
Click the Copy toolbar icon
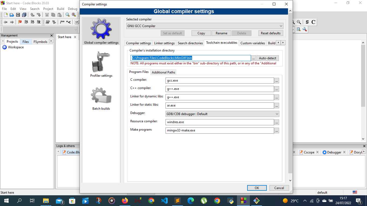coord(53,15)
